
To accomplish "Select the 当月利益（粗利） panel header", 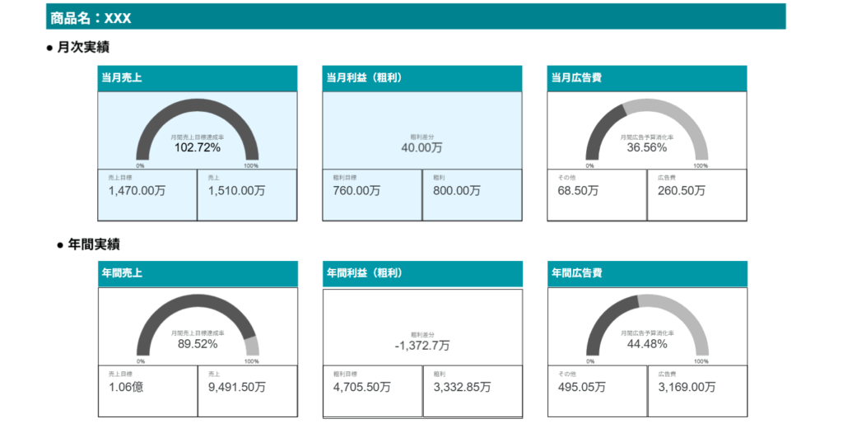I will click(x=421, y=78).
